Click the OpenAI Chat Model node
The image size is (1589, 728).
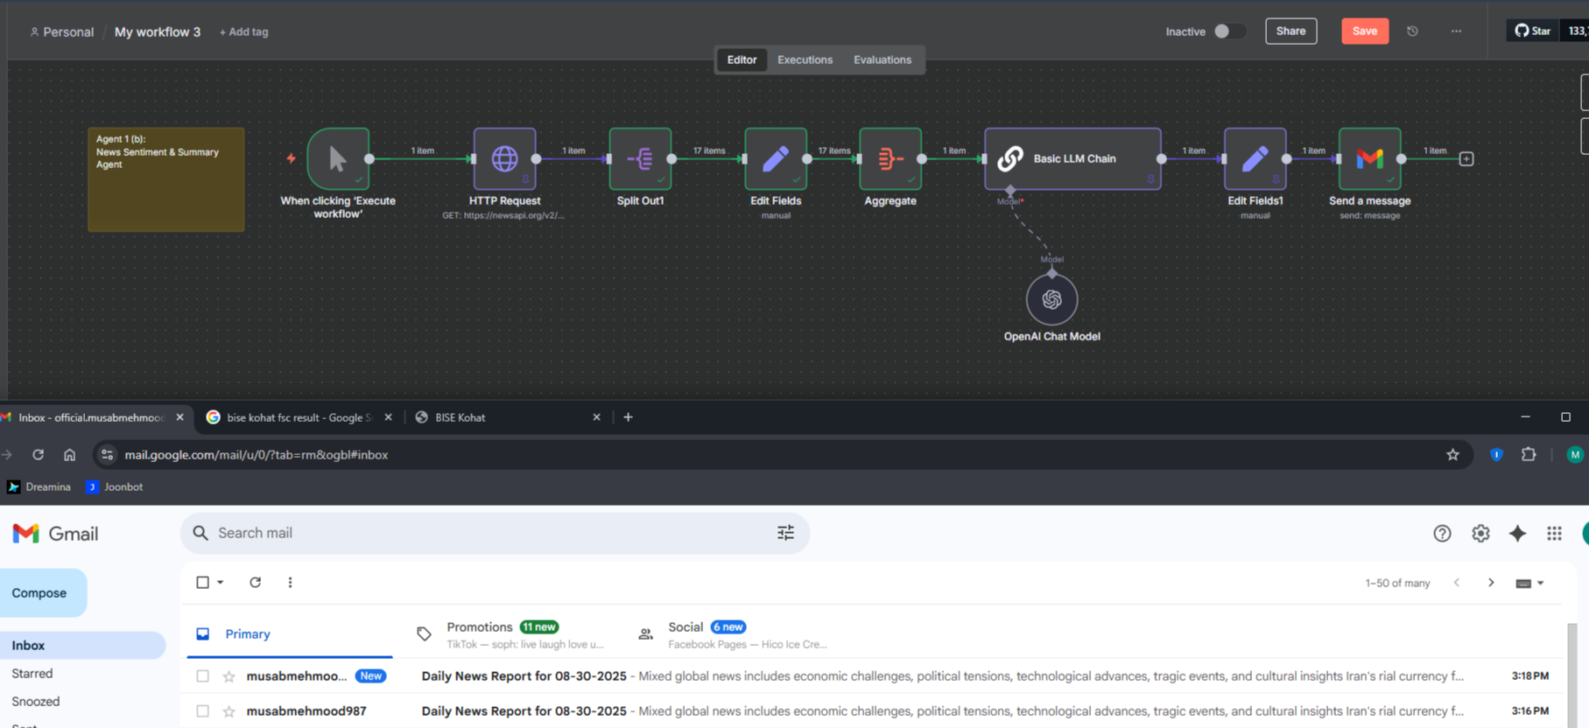click(1051, 300)
